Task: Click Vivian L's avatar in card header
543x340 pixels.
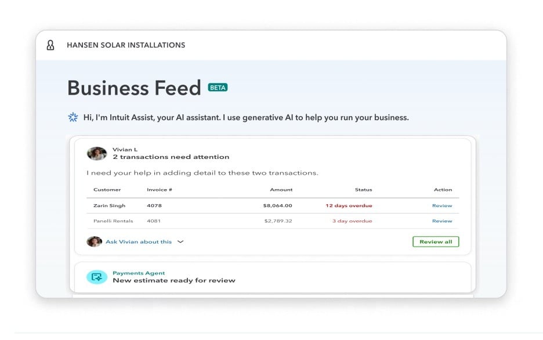Action: point(97,153)
